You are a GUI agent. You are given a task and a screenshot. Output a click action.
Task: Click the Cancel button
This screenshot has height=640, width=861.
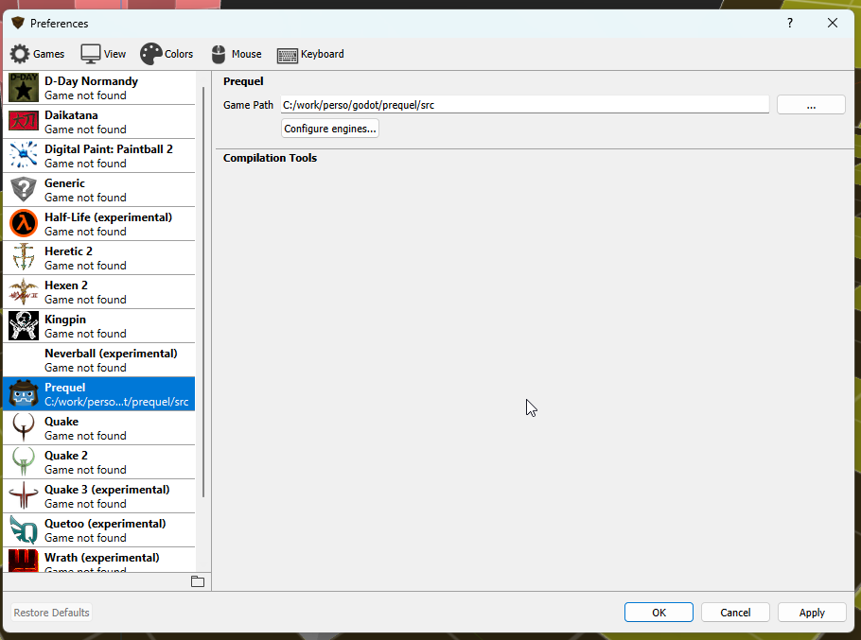pyautogui.click(x=735, y=613)
